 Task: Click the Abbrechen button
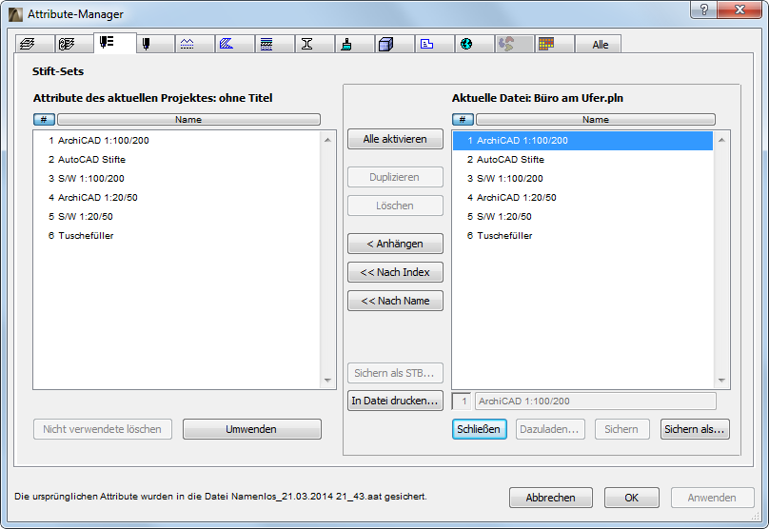coord(551,498)
